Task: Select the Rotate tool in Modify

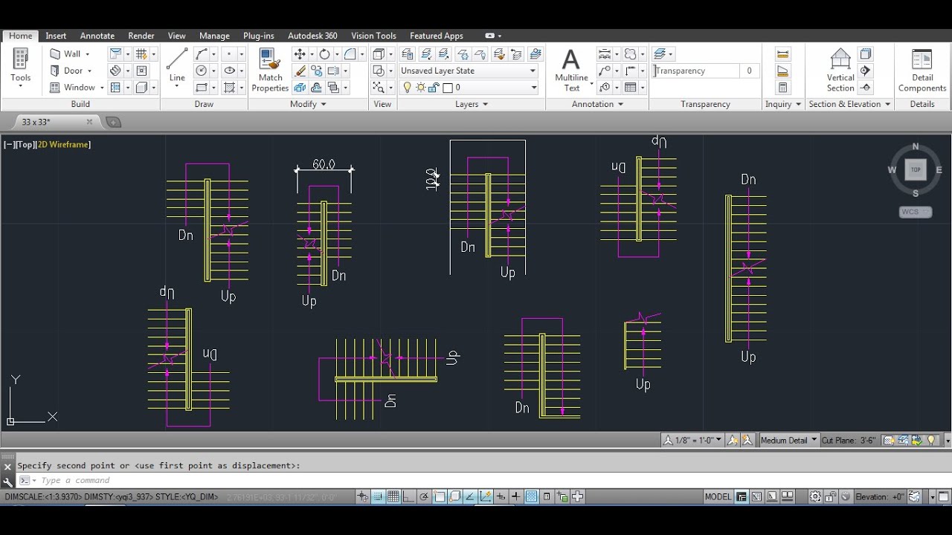Action: tap(324, 54)
